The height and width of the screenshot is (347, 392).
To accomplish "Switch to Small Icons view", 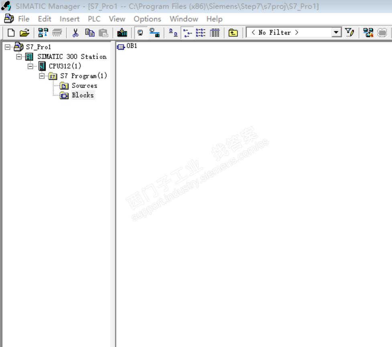I will [187, 33].
